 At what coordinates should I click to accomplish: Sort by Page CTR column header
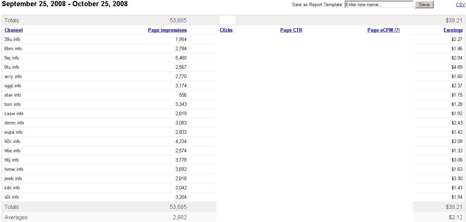(291, 30)
